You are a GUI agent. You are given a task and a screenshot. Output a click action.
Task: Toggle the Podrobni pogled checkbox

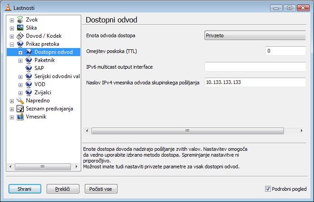click(x=267, y=189)
